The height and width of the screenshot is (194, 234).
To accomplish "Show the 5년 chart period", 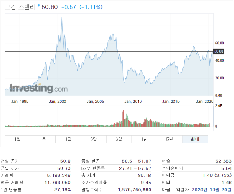I will 170,139.
